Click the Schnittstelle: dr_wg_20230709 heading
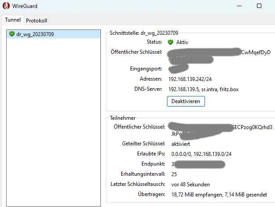This screenshot has width=275, height=207. pyautogui.click(x=144, y=33)
